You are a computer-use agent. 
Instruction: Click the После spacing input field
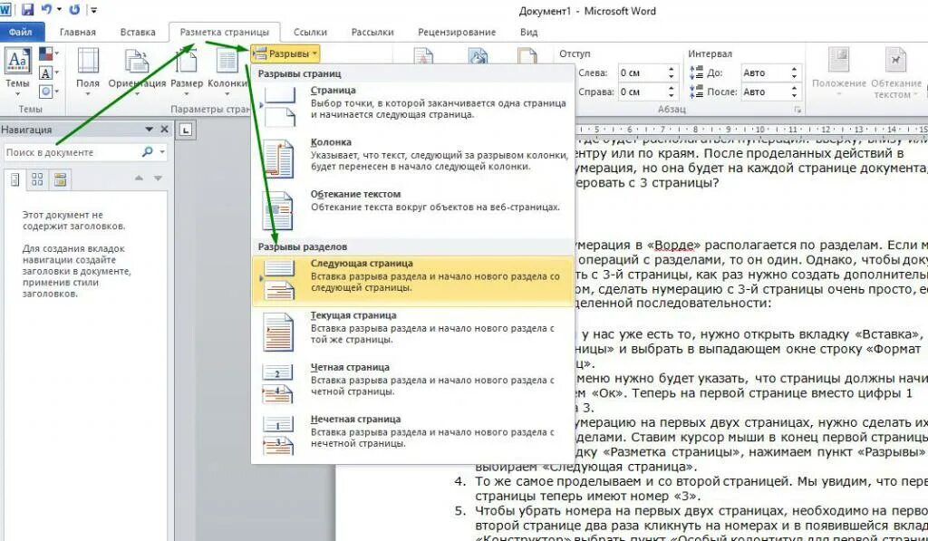(765, 92)
